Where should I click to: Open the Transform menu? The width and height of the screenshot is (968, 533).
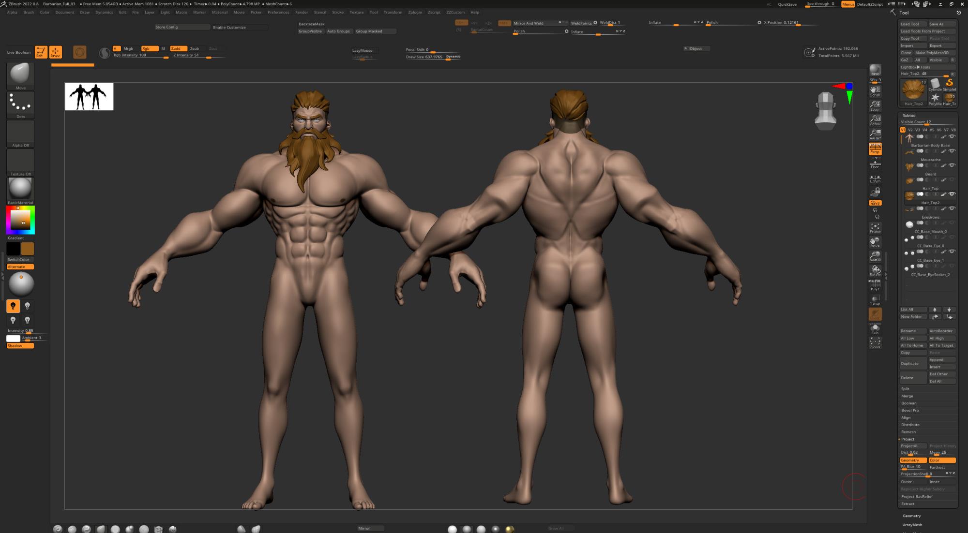[x=393, y=13]
